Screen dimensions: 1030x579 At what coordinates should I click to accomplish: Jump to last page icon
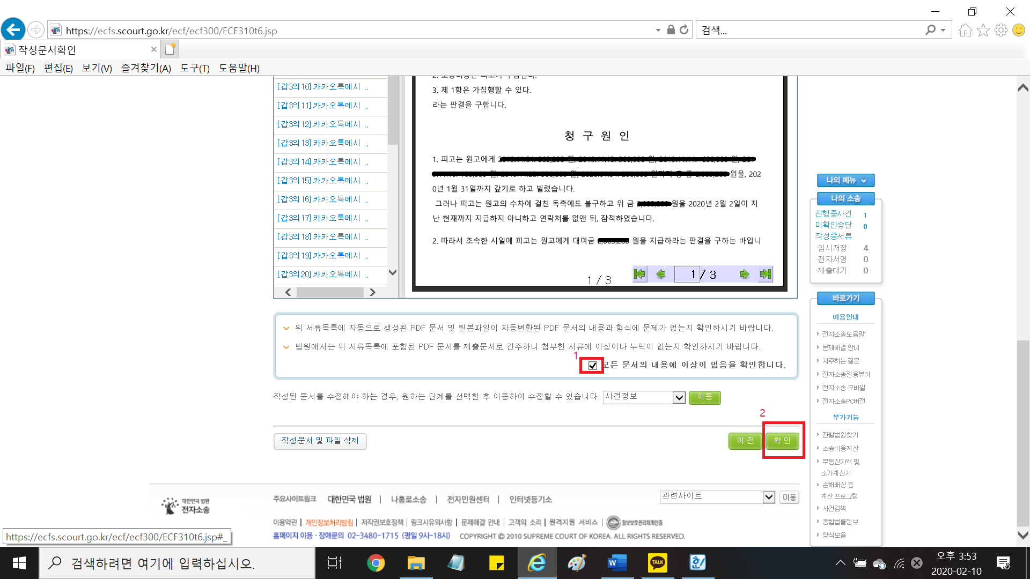[766, 274]
